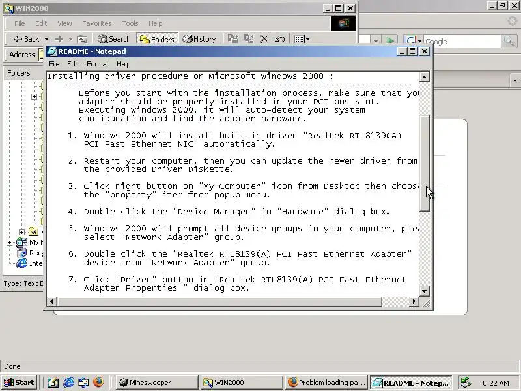Open the Explorer View menu
The image size is (521, 391).
(64, 23)
